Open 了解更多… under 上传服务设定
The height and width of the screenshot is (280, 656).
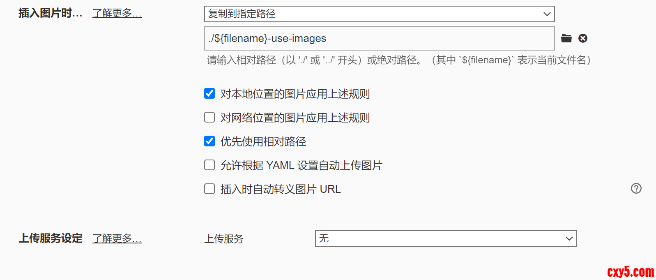(117, 238)
